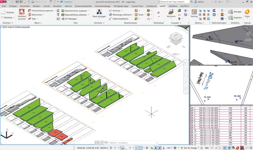Open the 1:40 annotation scale dropdown
This screenshot has width=253, height=150.
[169, 148]
